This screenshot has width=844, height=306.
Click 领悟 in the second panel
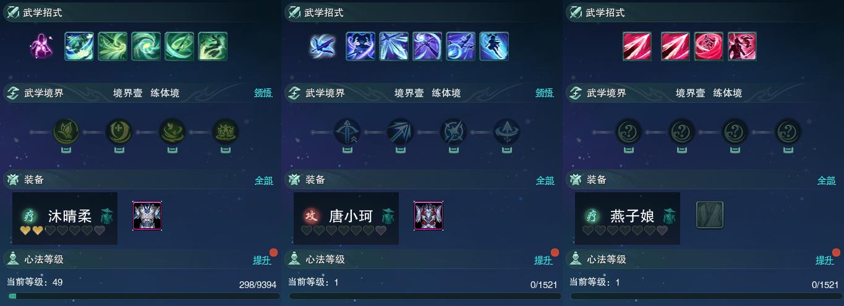coord(545,93)
